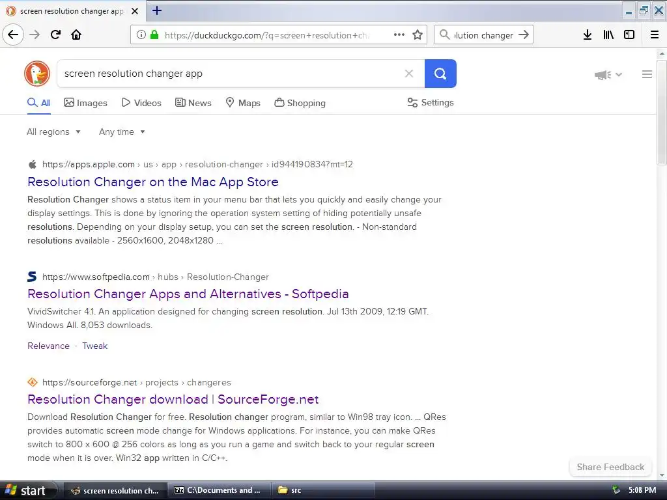Click the Softpedia favicon
The width and height of the screenshot is (667, 500).
[x=32, y=277]
